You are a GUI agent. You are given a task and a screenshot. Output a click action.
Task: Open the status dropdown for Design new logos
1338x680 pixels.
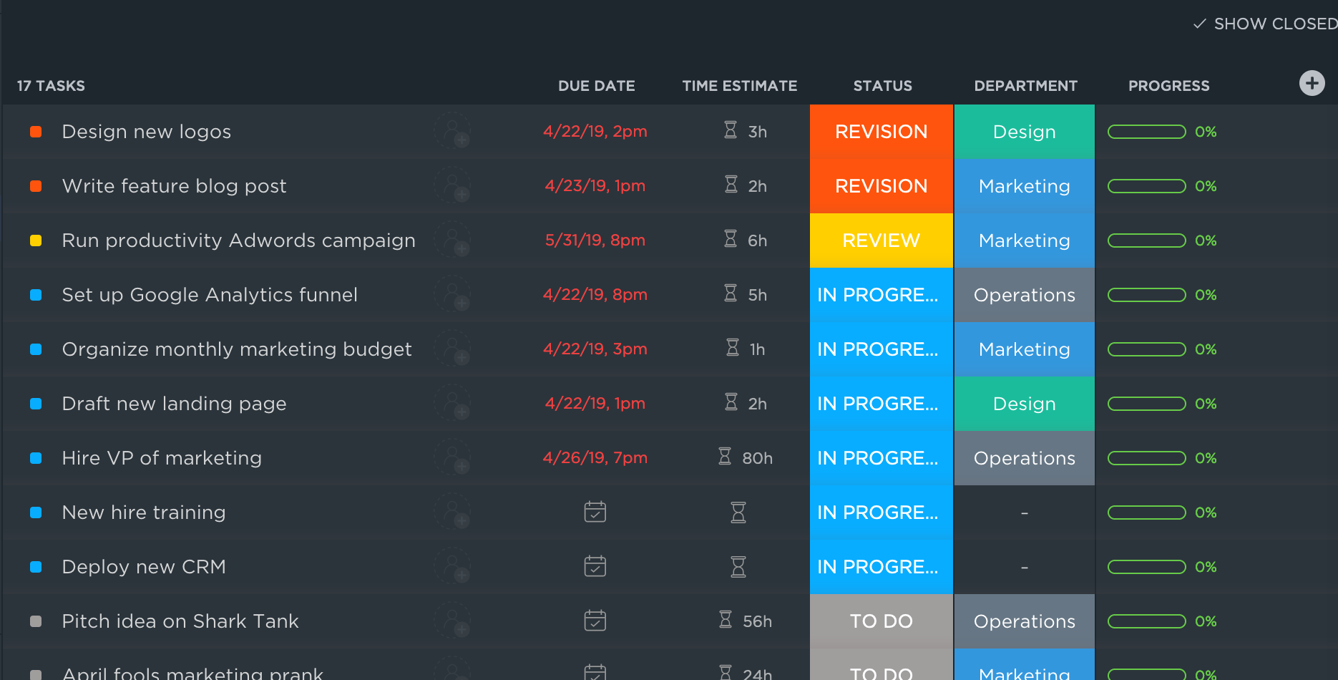881,131
